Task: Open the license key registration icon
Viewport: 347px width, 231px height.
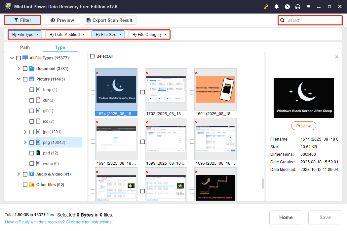Action: point(266,7)
